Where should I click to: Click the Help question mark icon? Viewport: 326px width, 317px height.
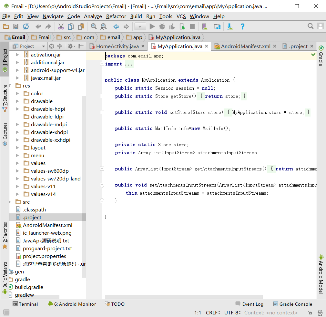243,26
